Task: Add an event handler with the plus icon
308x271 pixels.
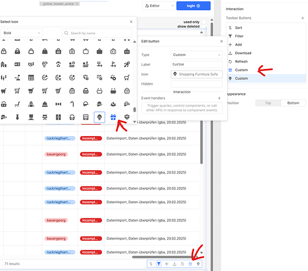Action: click(219, 98)
